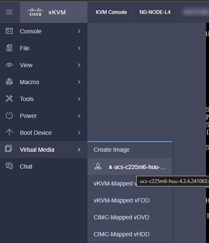Click the Chat bubbles icon
The width and height of the screenshot is (209, 243).
[9, 166]
